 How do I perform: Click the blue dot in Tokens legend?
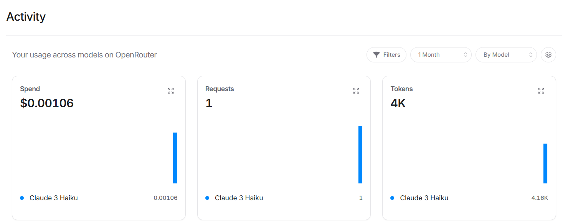click(x=392, y=198)
